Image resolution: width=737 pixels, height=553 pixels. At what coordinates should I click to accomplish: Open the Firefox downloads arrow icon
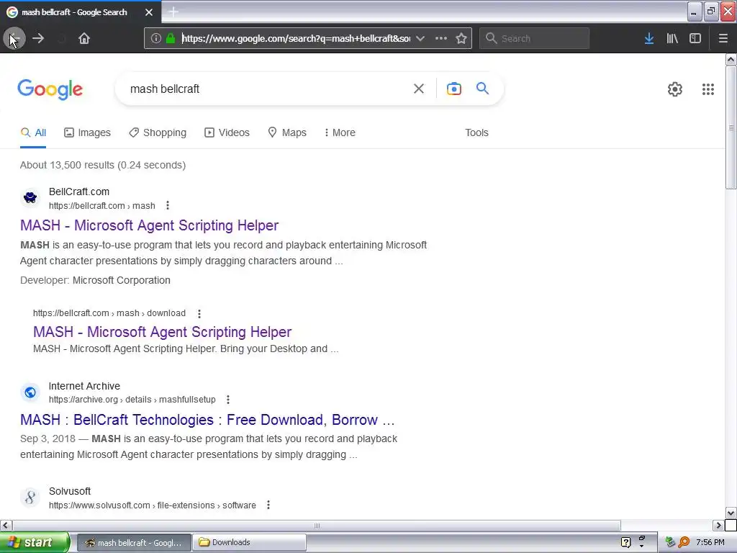pyautogui.click(x=649, y=39)
